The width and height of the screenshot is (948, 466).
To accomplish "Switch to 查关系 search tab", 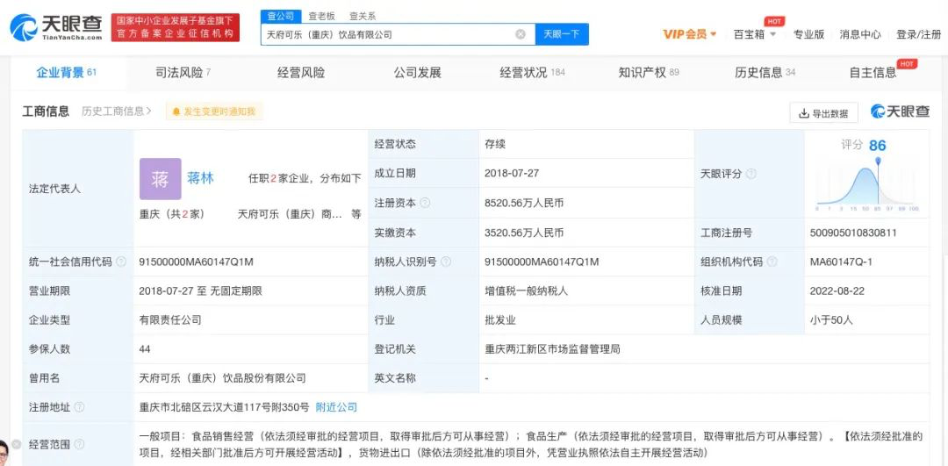I will (x=363, y=17).
